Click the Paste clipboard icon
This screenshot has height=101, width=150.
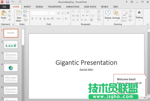click(4, 13)
